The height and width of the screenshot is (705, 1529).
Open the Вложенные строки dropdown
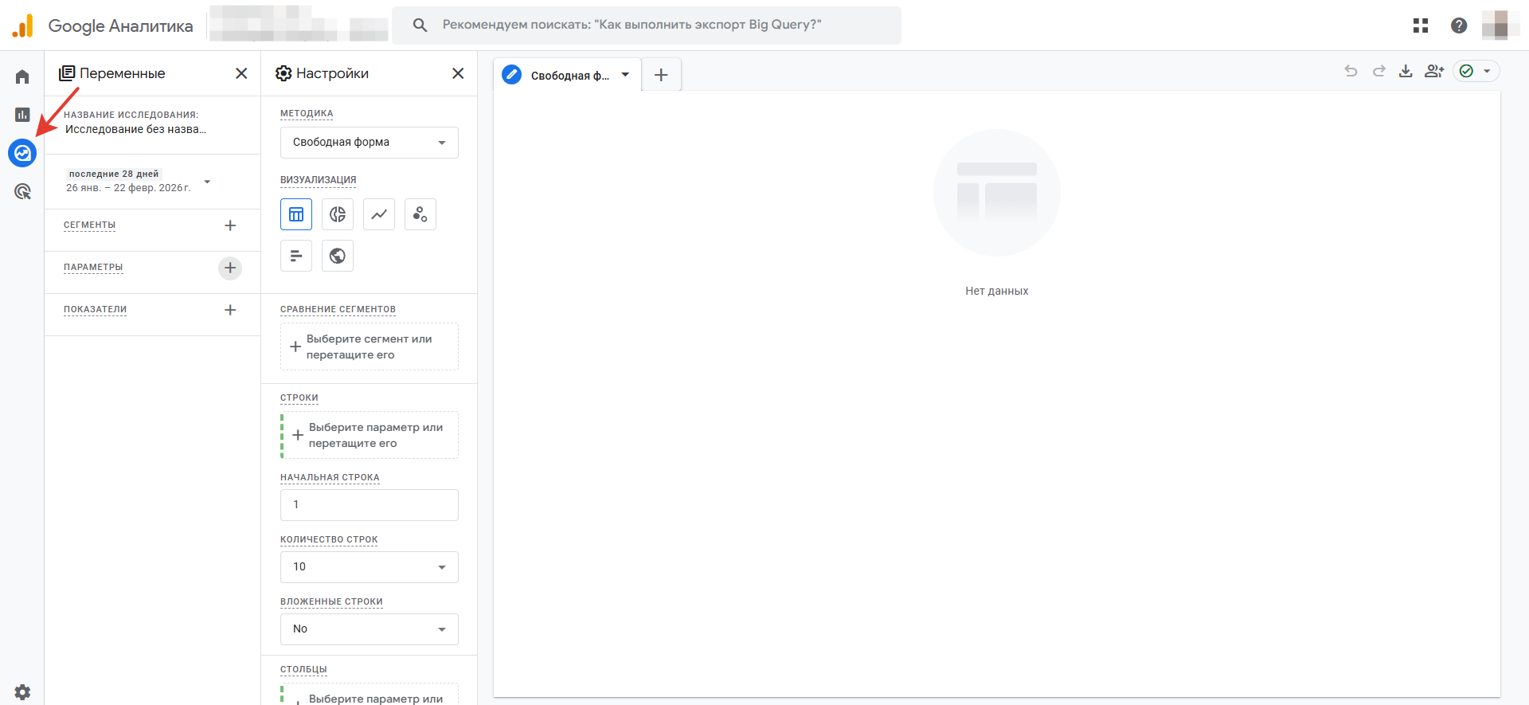(370, 629)
